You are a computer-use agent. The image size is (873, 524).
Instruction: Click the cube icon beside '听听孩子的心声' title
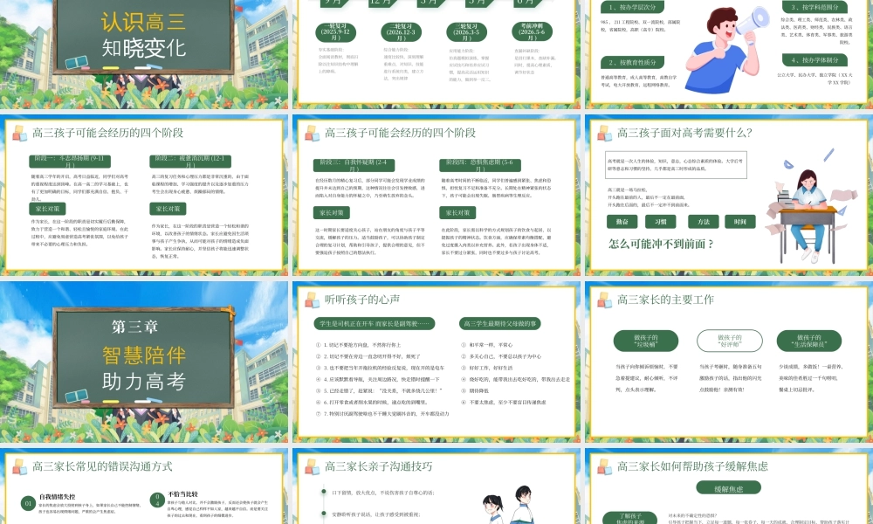(312, 300)
